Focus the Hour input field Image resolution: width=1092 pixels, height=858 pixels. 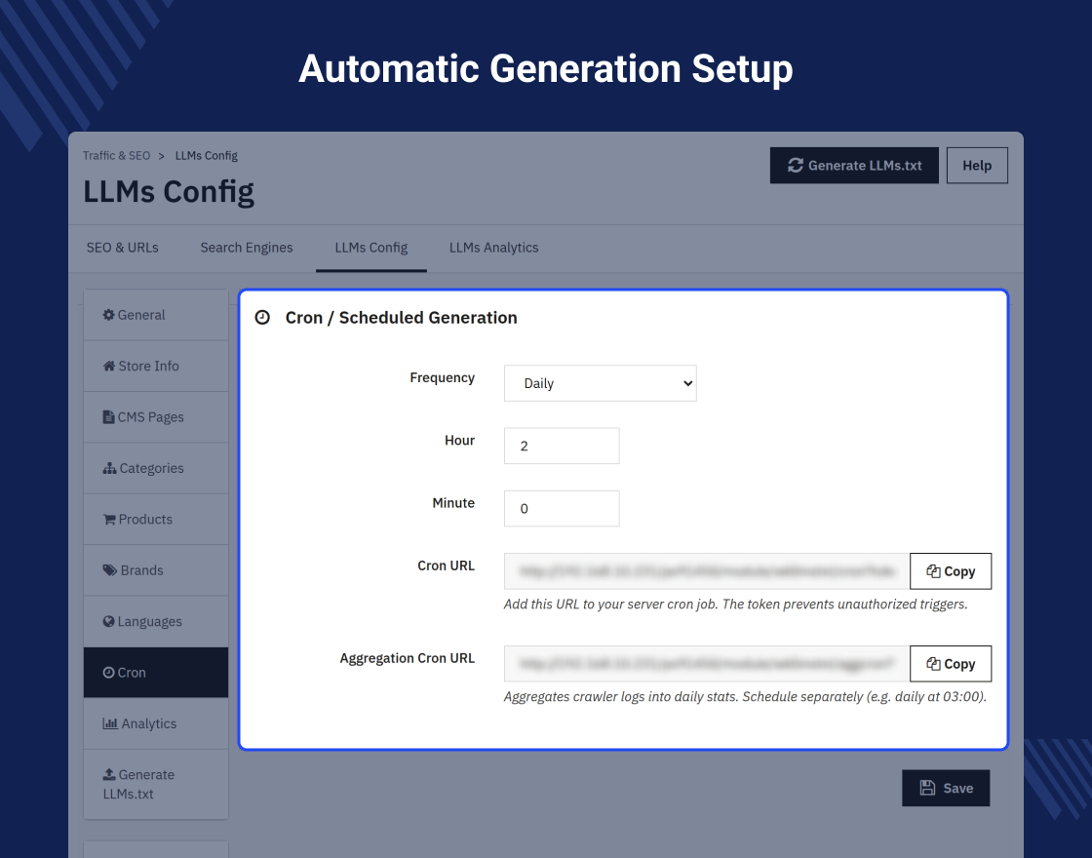pyautogui.click(x=562, y=446)
